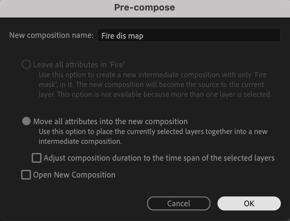Viewport: 290px width, 221px height.
Task: Select the "Leave all attributes in 'Fire'" radio button
Action: (x=26, y=65)
